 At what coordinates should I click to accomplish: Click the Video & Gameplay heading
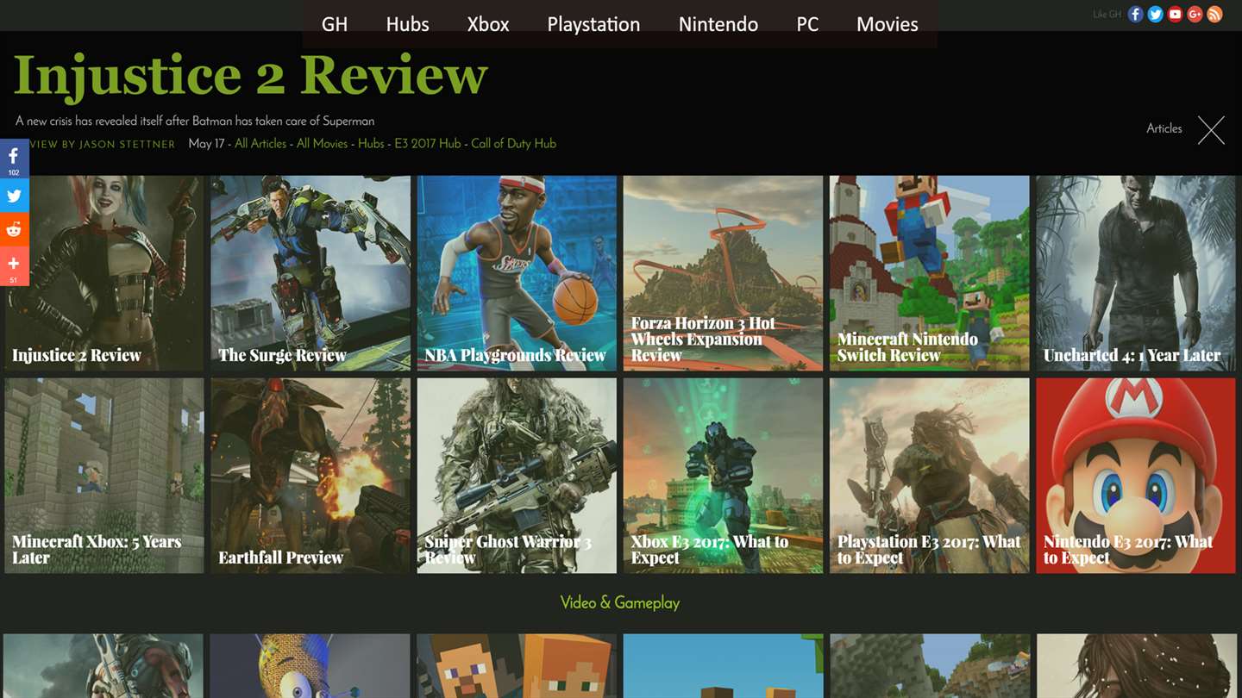pos(620,602)
